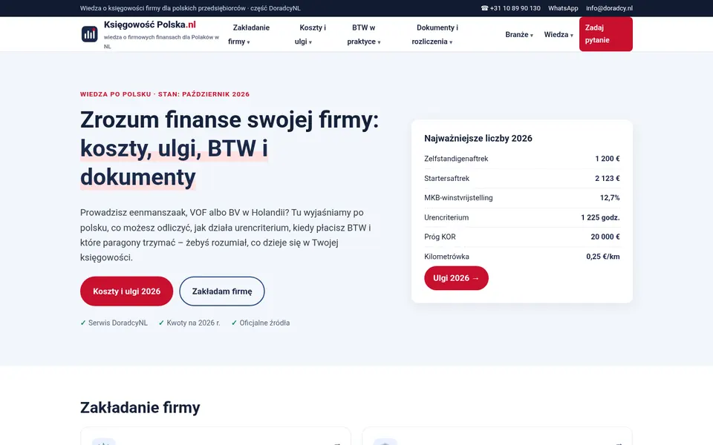Viewport: 713px width, 445px height.
Task: Click the Zakładam firmę outlined button
Action: point(222,291)
